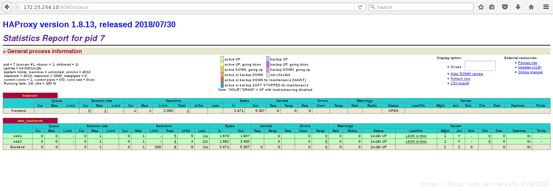Click the Scope filter input field
Viewport: 553px width, 191px height.
(x=480, y=66)
